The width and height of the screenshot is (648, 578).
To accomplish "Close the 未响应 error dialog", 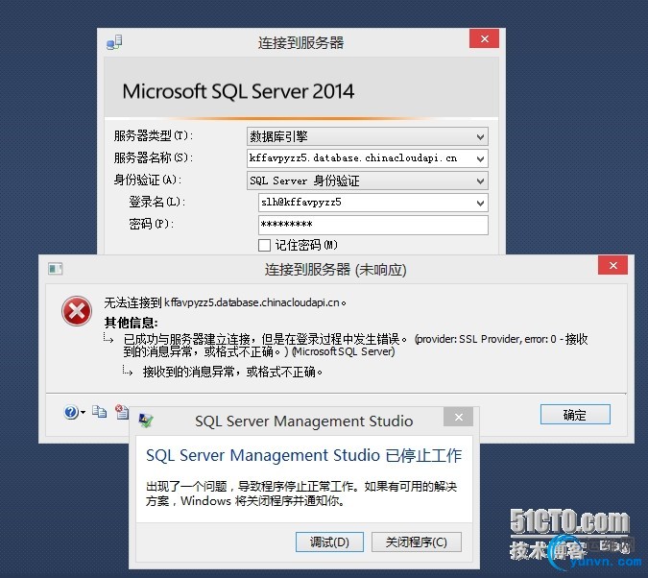I will 612,265.
